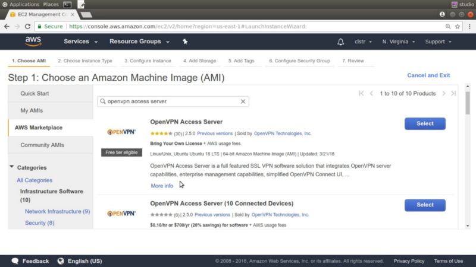Filter by All Categories
Image resolution: width=476 pixels, height=267 pixels.
35,180
